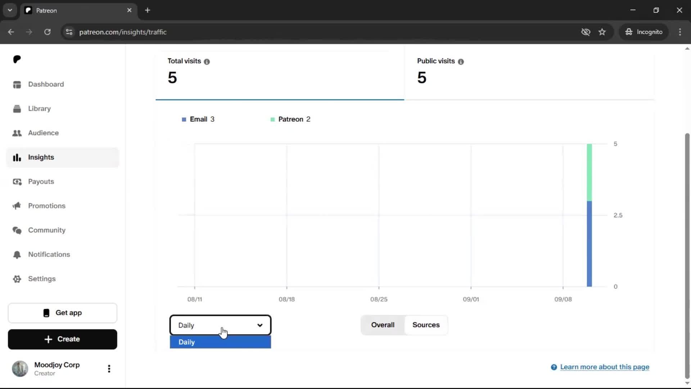The image size is (691, 389).
Task: Click the Community chat bubbles icon
Action: coord(17,230)
